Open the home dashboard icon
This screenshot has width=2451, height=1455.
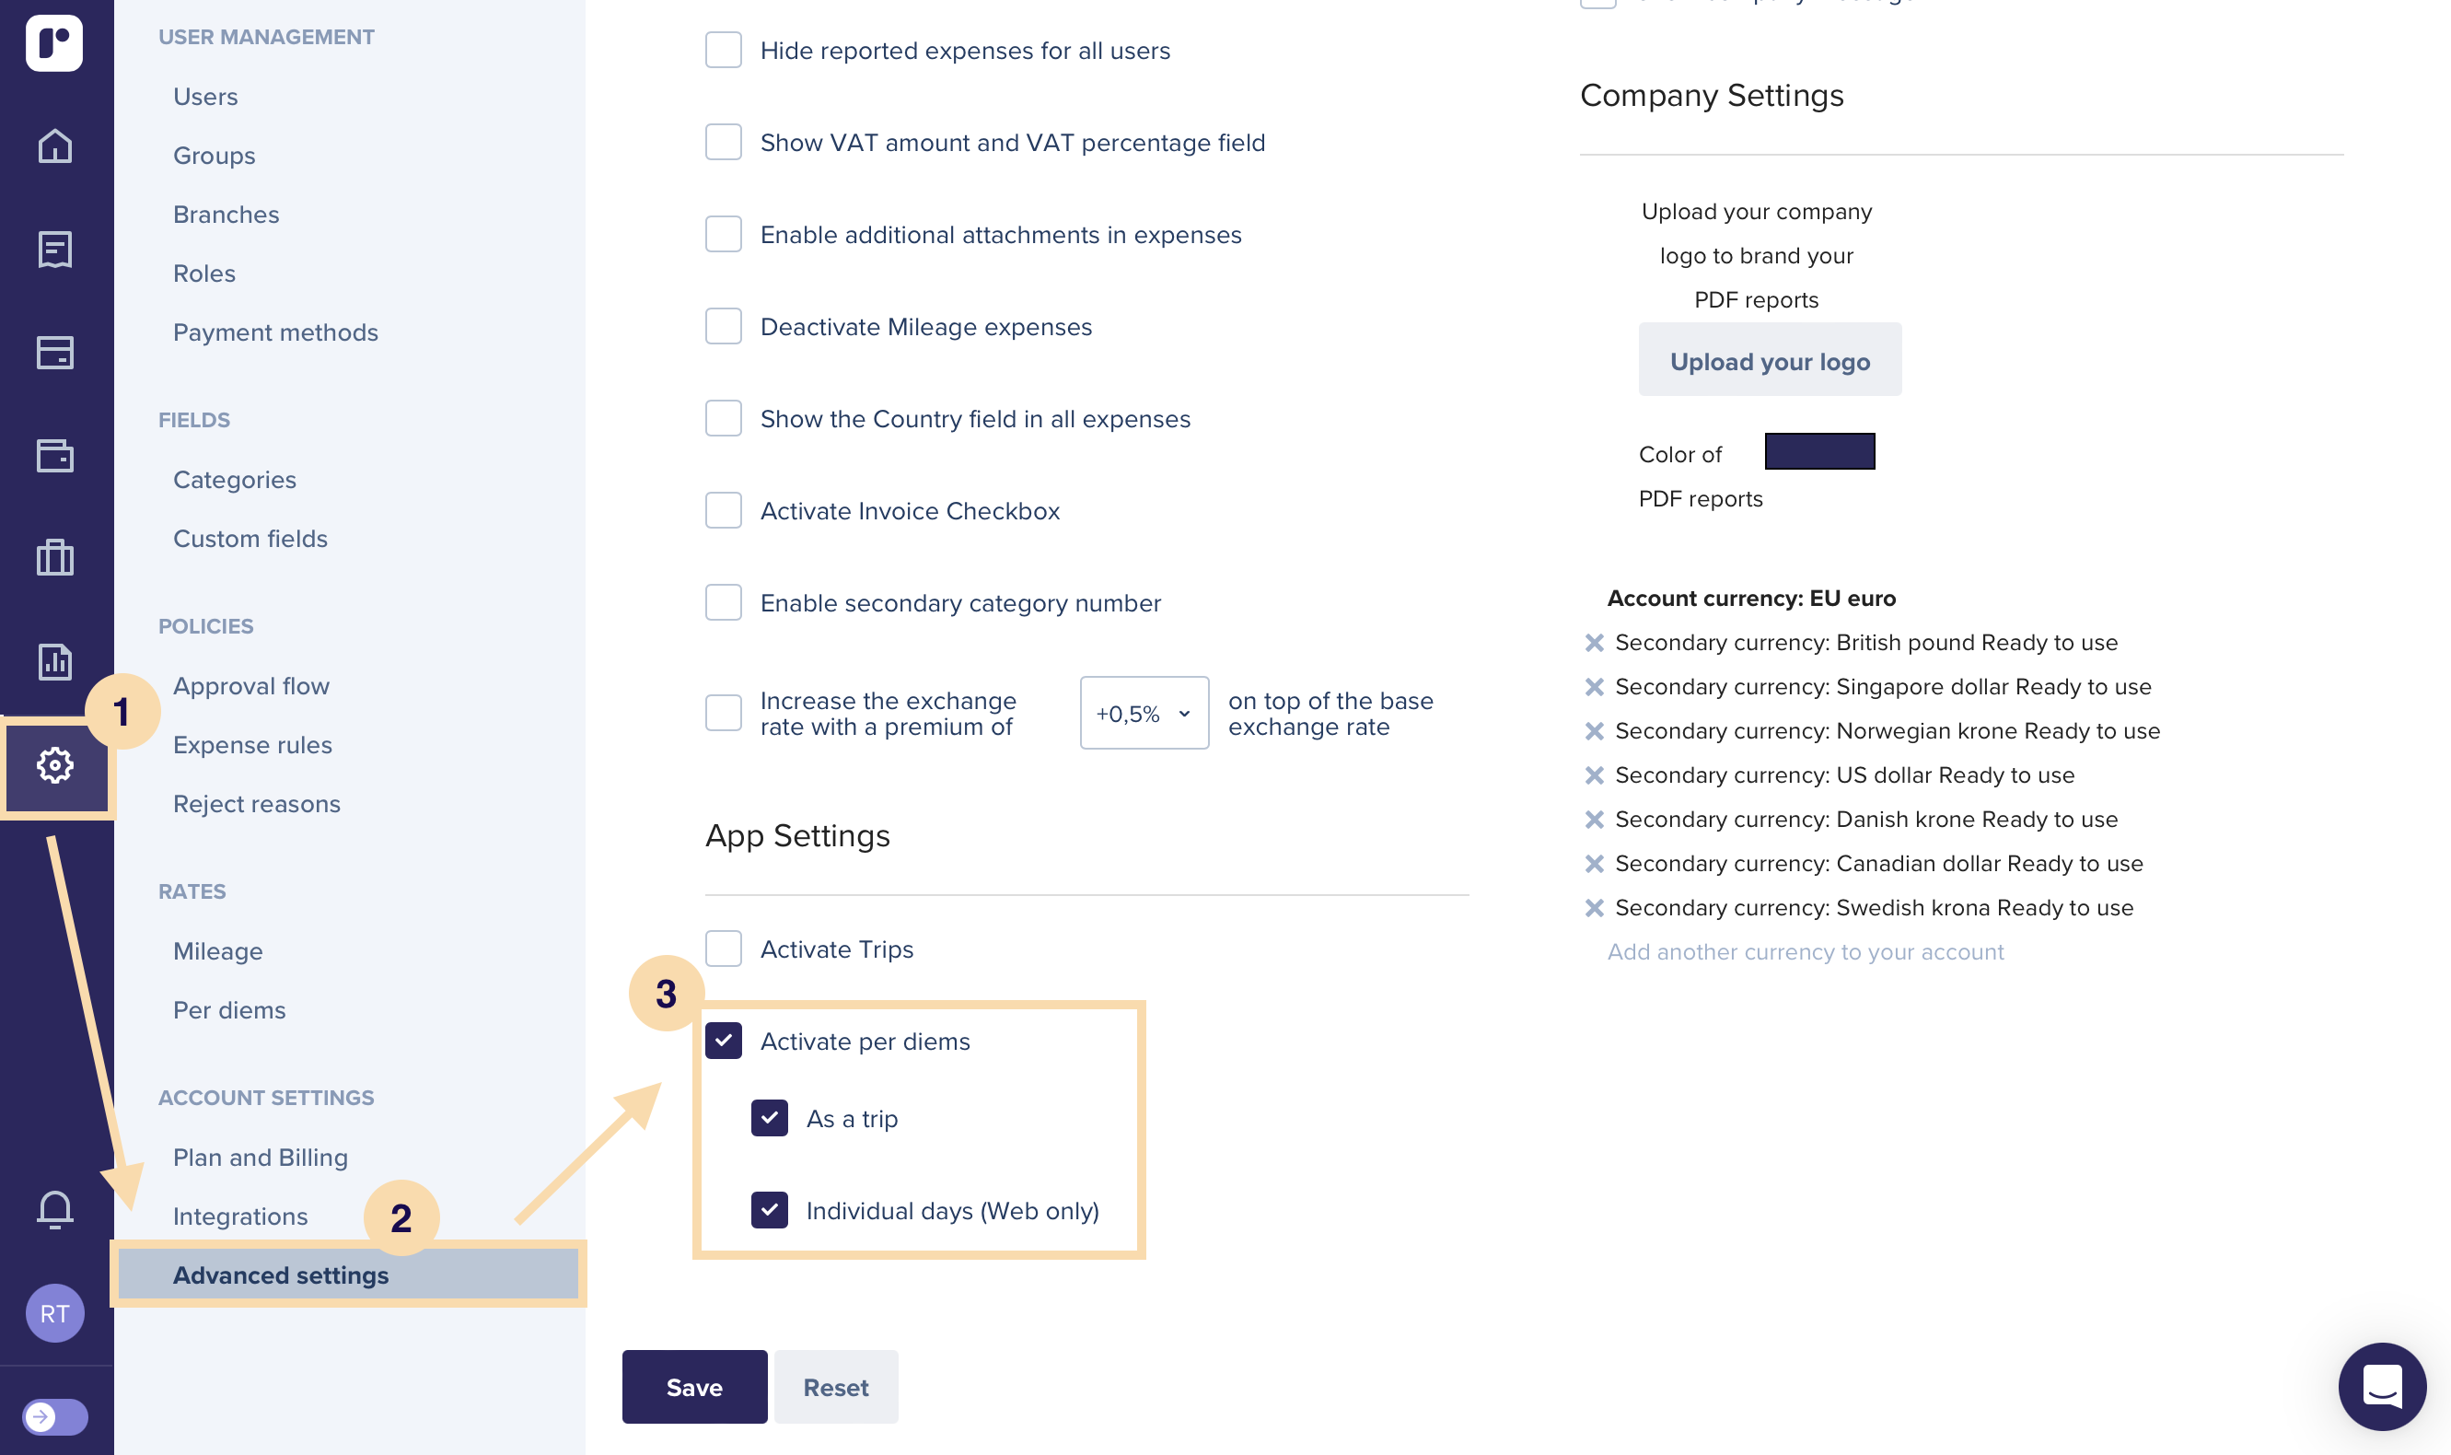pyautogui.click(x=55, y=146)
